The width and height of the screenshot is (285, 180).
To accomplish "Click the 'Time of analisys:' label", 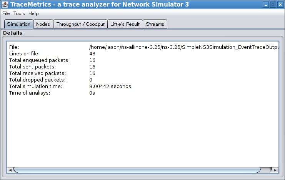I will 30,93.
